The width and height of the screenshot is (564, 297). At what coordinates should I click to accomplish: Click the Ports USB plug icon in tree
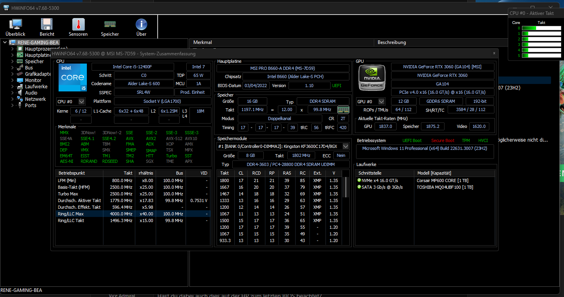click(20, 105)
